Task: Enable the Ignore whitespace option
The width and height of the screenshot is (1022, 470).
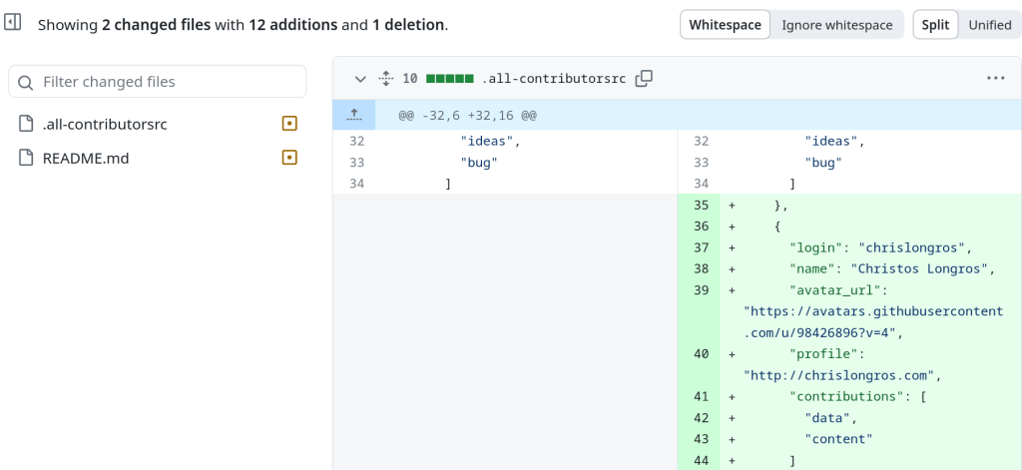Action: tap(836, 25)
